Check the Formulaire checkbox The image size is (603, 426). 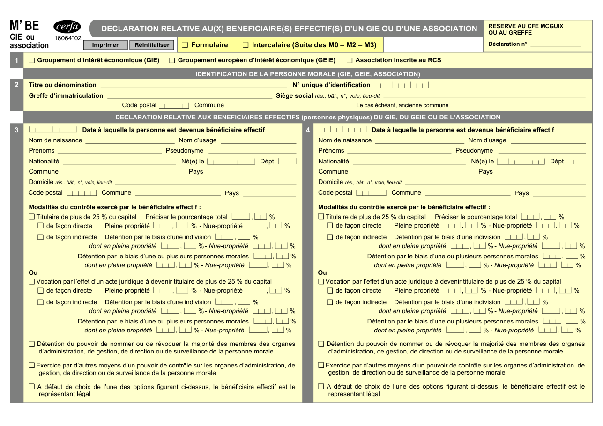[x=185, y=45]
